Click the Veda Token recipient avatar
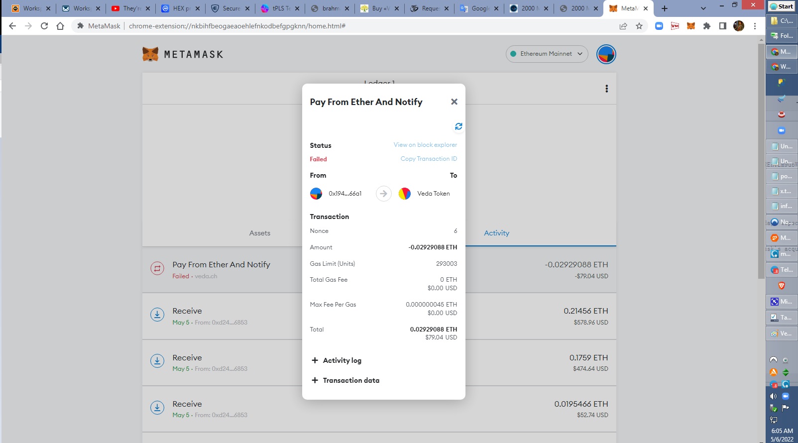This screenshot has height=443, width=798. point(405,194)
